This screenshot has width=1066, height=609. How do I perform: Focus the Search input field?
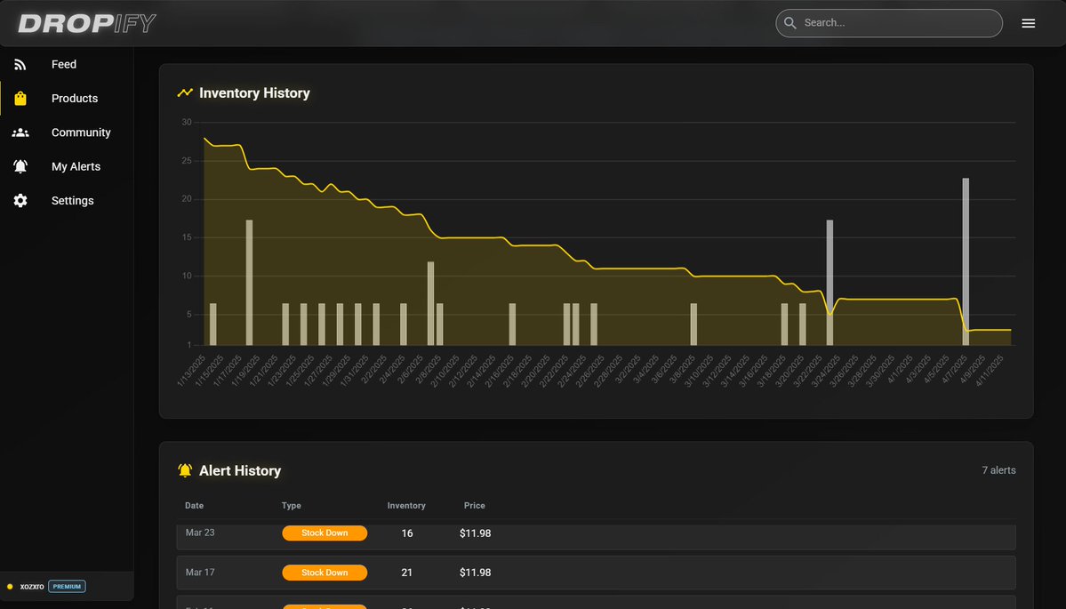click(x=889, y=23)
